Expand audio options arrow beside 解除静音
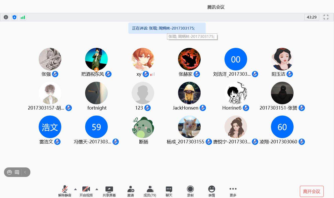334x198 pixels. [x=75, y=189]
